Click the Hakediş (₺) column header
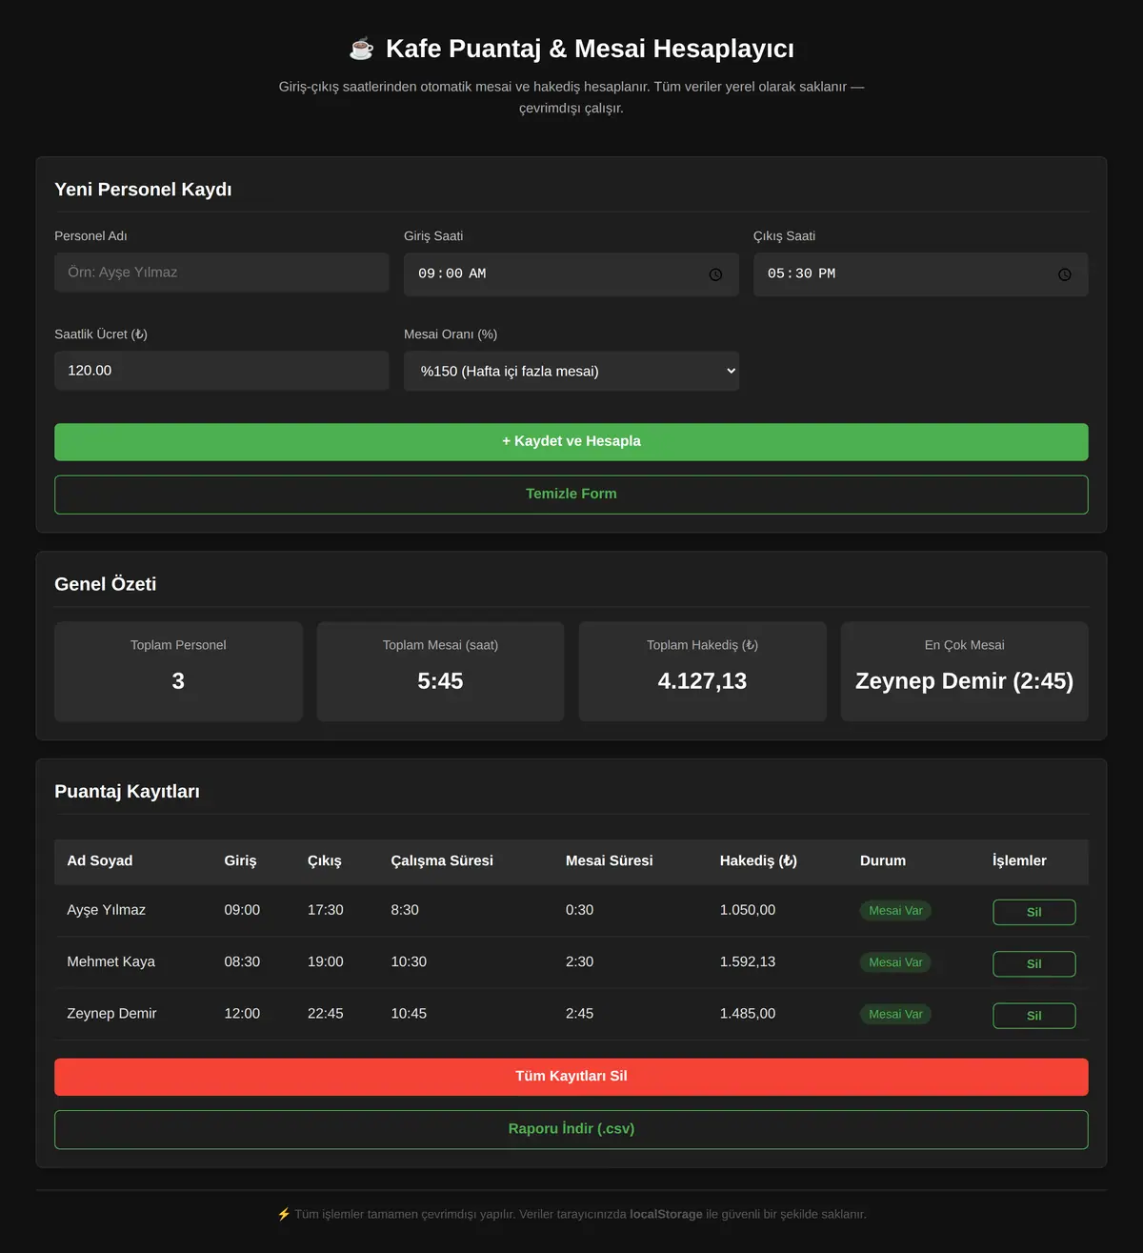The width and height of the screenshot is (1143, 1253). pyautogui.click(x=758, y=860)
